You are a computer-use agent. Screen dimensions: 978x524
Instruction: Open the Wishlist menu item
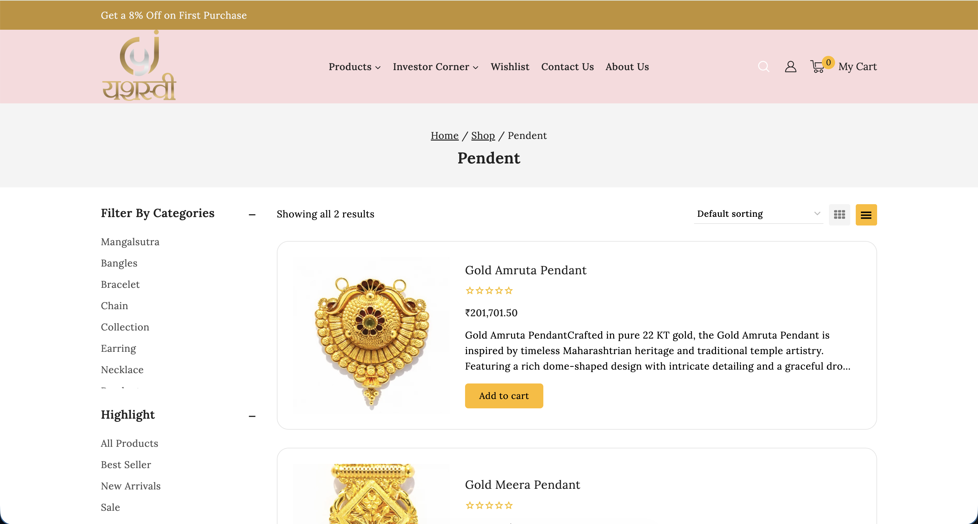point(510,67)
